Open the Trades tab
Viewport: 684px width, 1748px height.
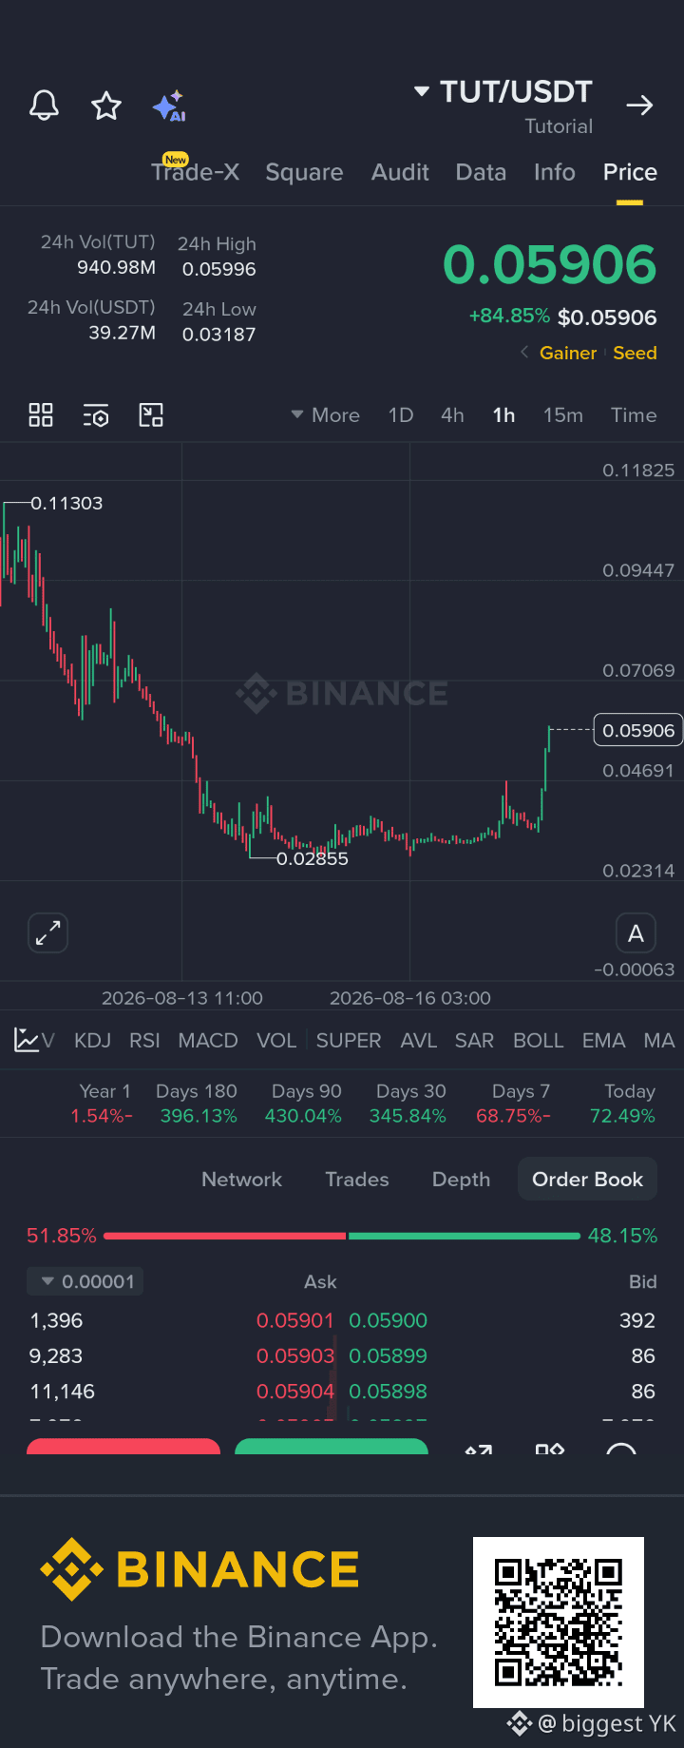(x=357, y=1180)
